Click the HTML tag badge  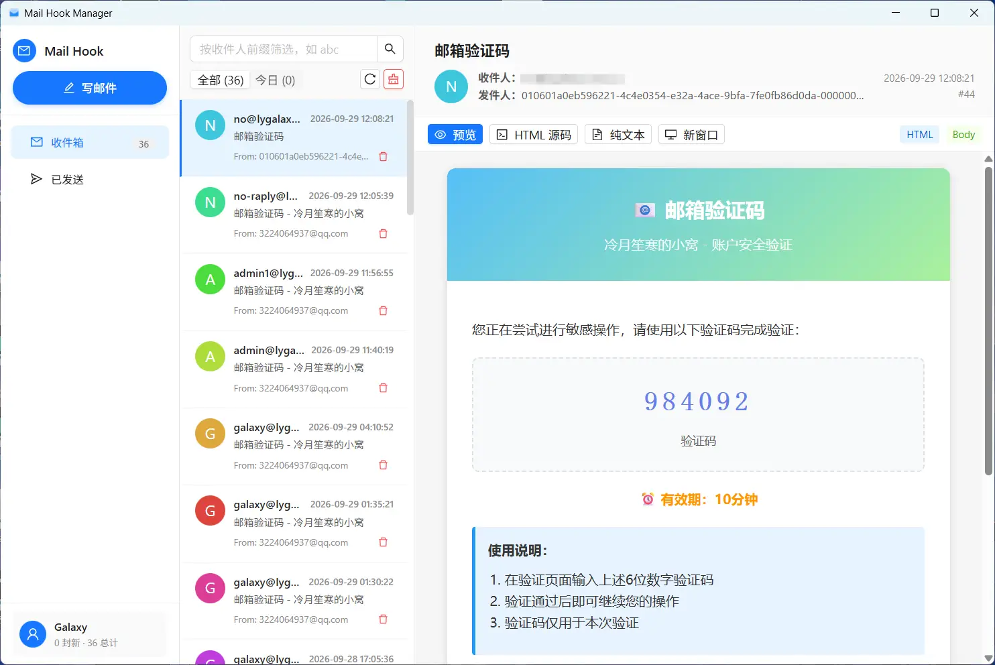click(x=920, y=135)
